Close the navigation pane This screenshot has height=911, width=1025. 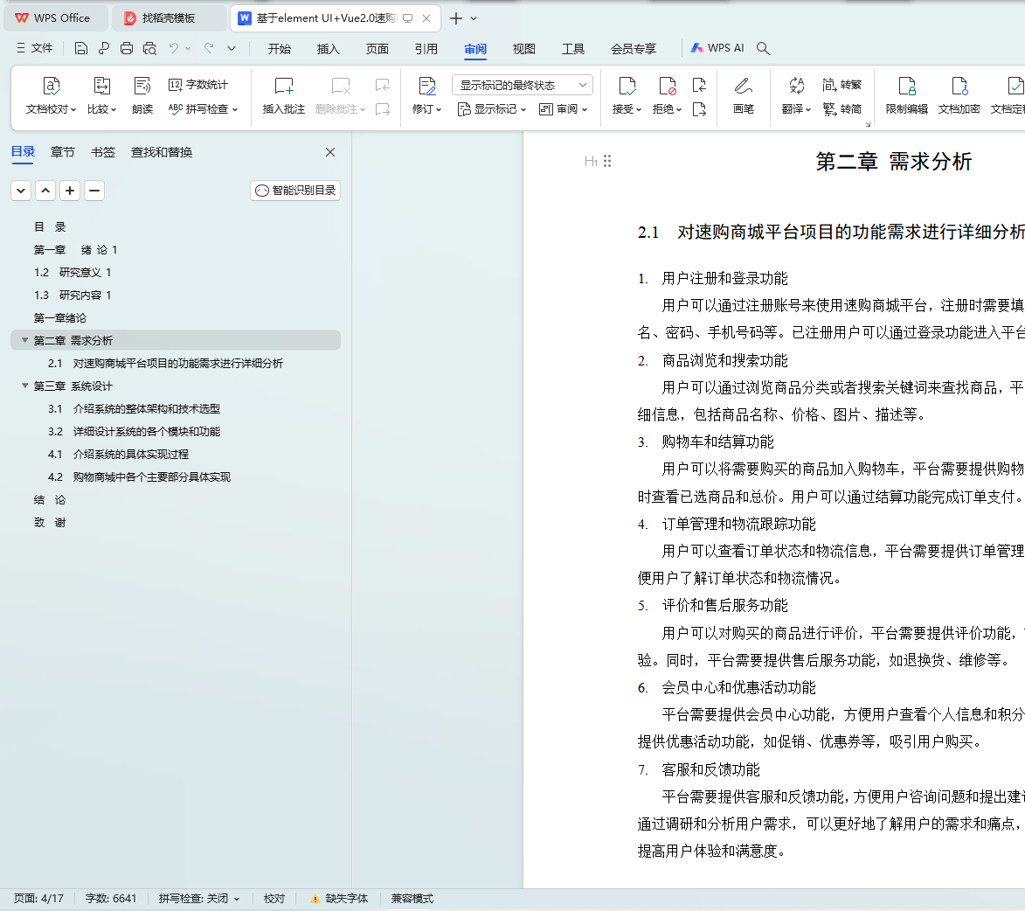pyautogui.click(x=330, y=152)
